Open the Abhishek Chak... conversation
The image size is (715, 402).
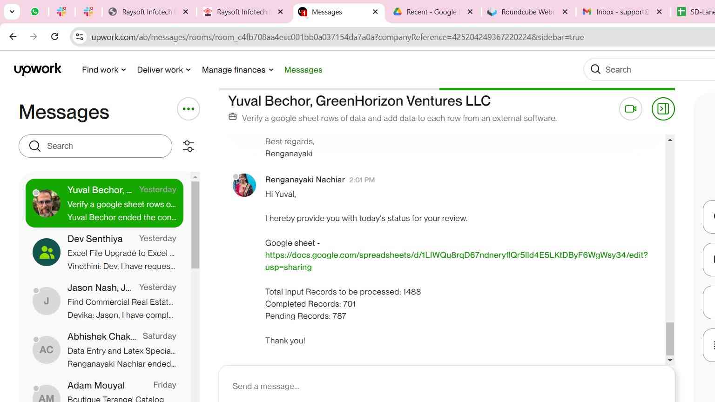click(x=104, y=350)
